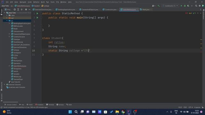Open taskbar Search icon
Screen dimensions: 205x115
pyautogui.click(x=76, y=112)
